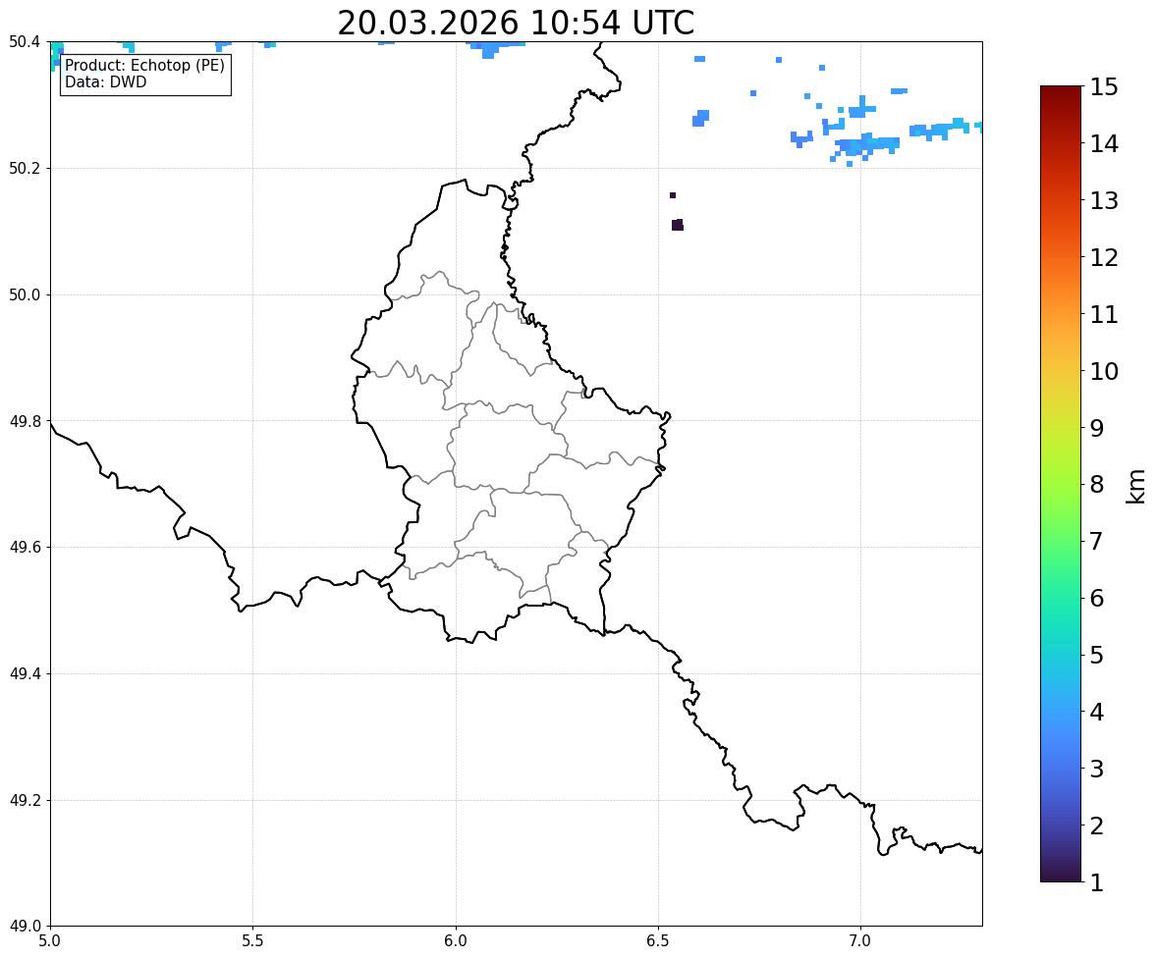The width and height of the screenshot is (1157, 958).
Task: Click the colorbar tick label 13
Action: click(1104, 200)
